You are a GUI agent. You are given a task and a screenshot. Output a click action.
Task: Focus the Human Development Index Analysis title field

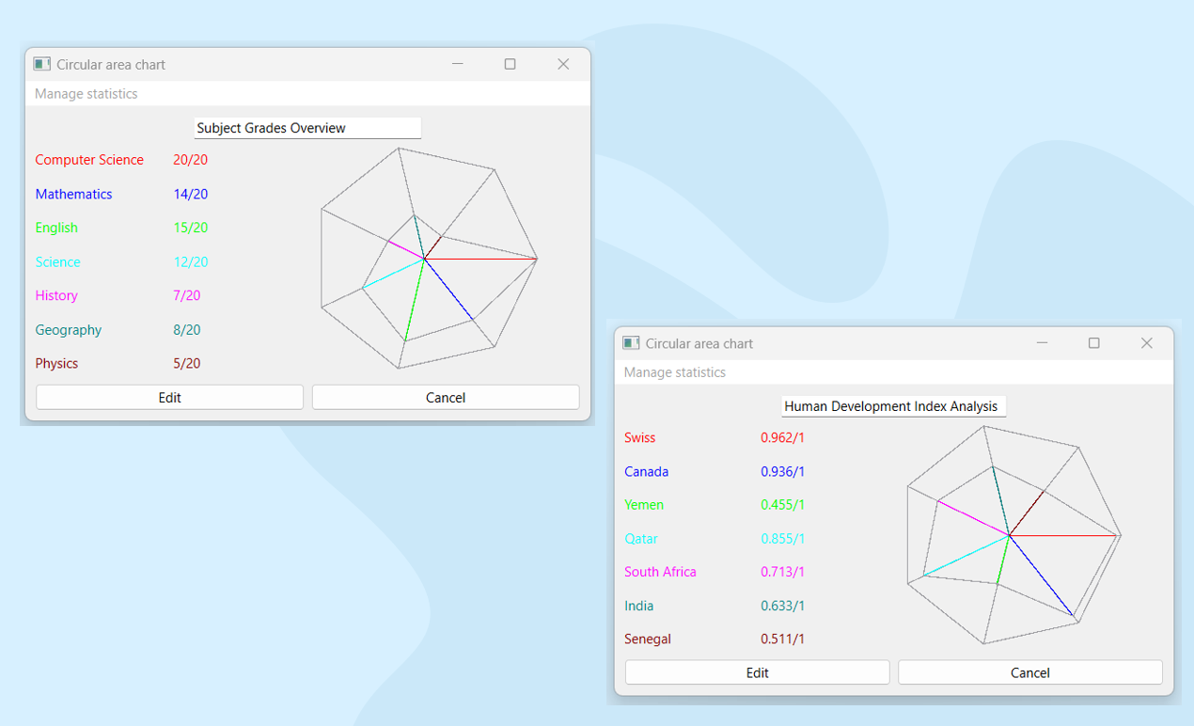click(893, 406)
